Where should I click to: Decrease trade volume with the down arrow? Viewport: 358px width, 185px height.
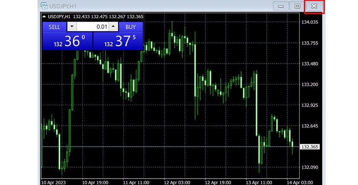72,27
